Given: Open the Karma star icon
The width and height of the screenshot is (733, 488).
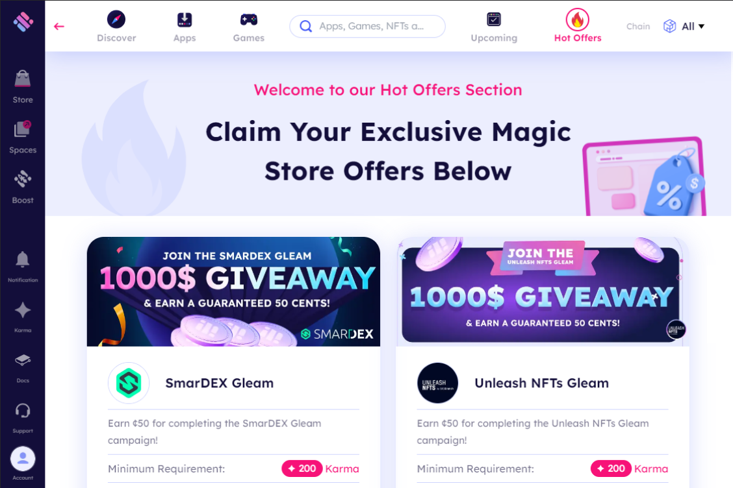Looking at the screenshot, I should [23, 317].
